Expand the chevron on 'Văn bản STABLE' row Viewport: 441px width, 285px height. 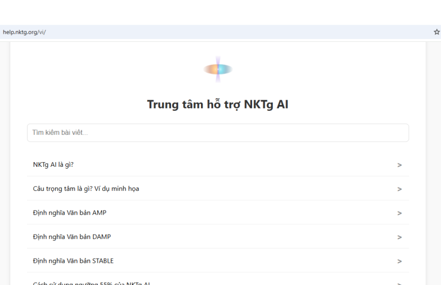coord(400,261)
